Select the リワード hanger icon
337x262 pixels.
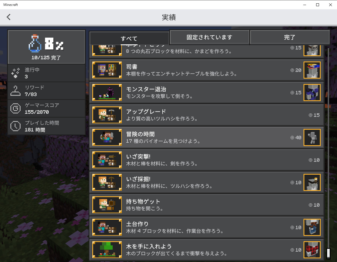tap(15, 91)
